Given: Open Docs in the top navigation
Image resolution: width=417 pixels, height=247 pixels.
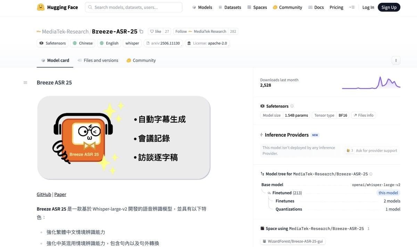Looking at the screenshot, I should coord(316,7).
